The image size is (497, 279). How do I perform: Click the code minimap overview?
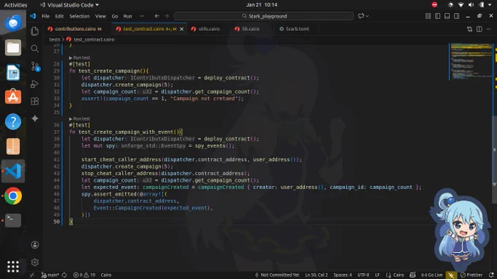471,62
